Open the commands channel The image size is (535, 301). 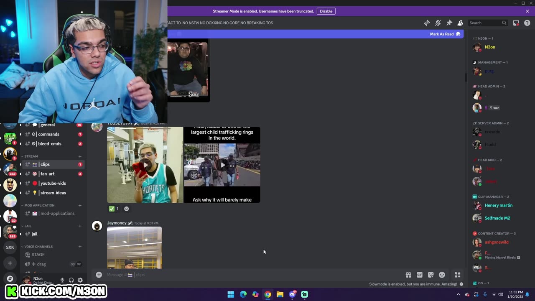[53, 134]
